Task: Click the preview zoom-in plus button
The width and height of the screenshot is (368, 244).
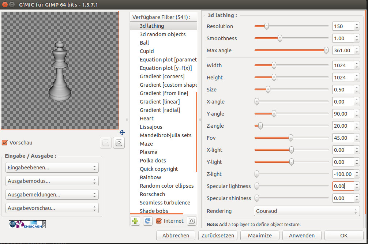Action: (x=119, y=143)
